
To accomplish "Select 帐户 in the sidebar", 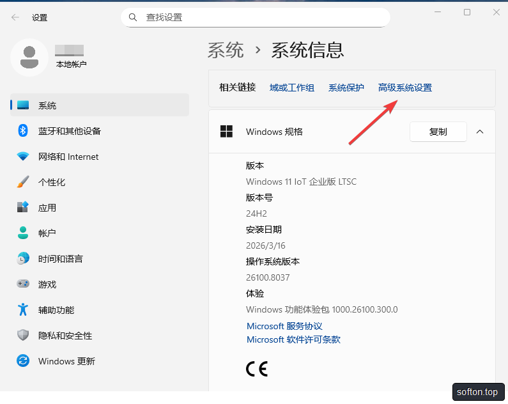I will tap(100, 233).
